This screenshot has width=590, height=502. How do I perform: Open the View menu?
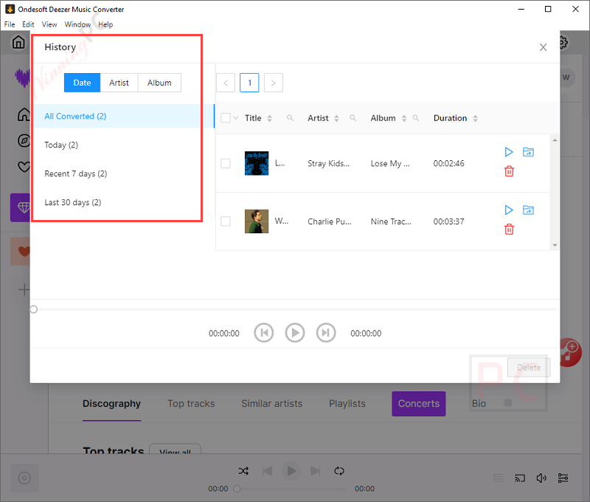[x=49, y=24]
